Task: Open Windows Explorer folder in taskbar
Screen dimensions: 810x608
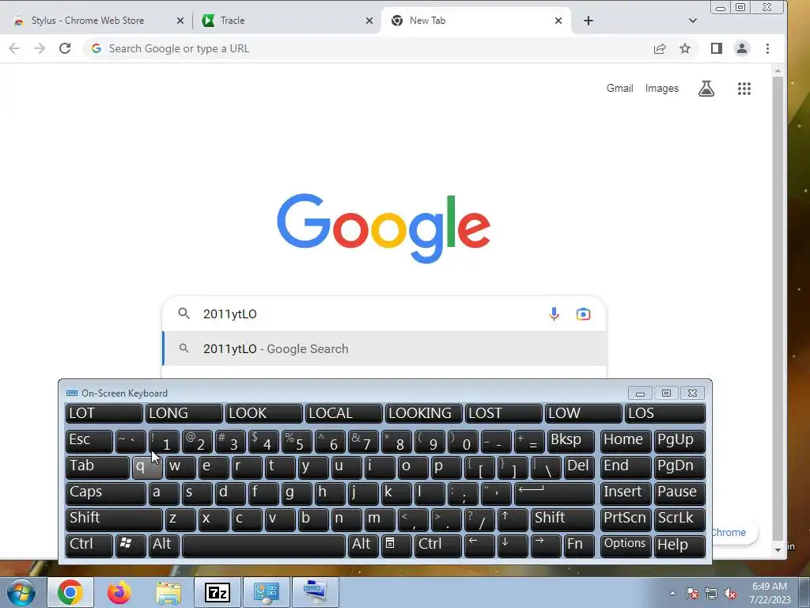Action: click(x=168, y=592)
